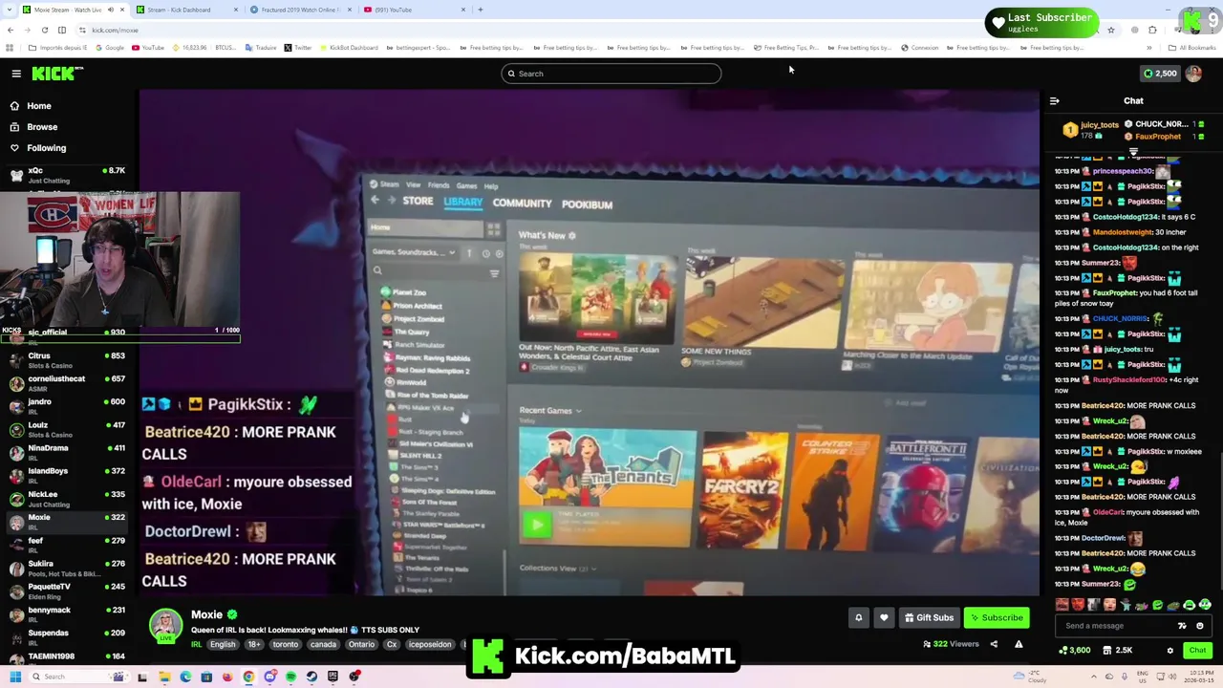Open Chrome from the taskbar
Viewport: 1223px width, 688px height.
[x=248, y=677]
